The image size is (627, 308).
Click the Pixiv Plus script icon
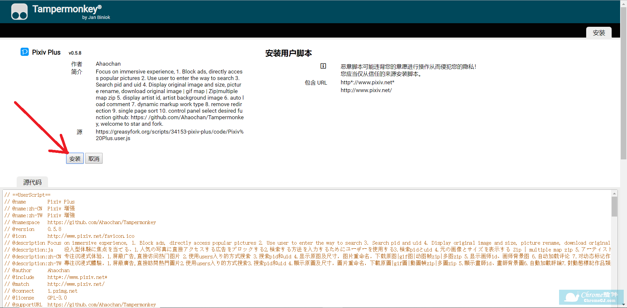pyautogui.click(x=24, y=52)
